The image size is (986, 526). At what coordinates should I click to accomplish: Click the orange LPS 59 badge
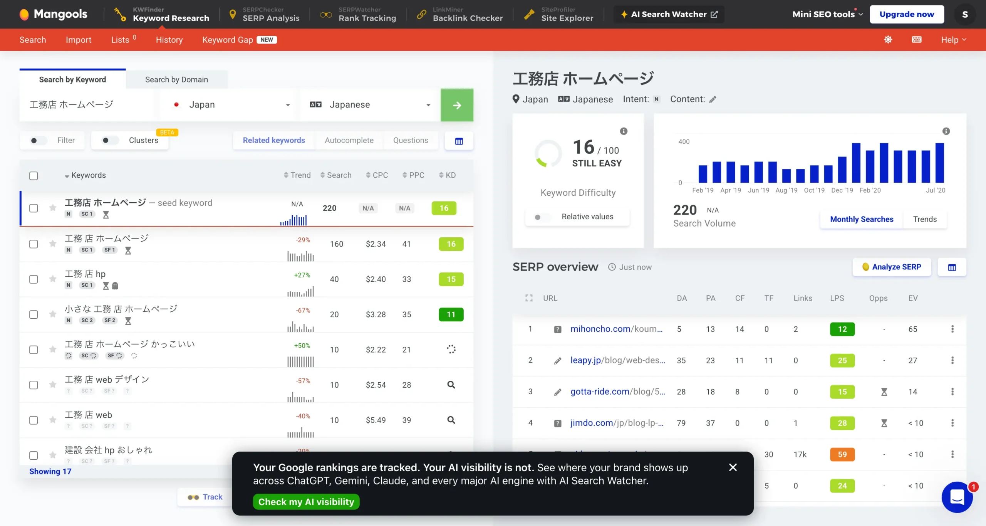pyautogui.click(x=842, y=454)
